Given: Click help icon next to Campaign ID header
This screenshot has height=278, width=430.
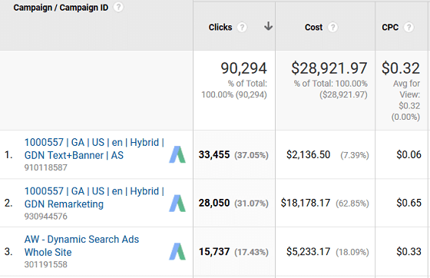Looking at the screenshot, I should coord(118,7).
